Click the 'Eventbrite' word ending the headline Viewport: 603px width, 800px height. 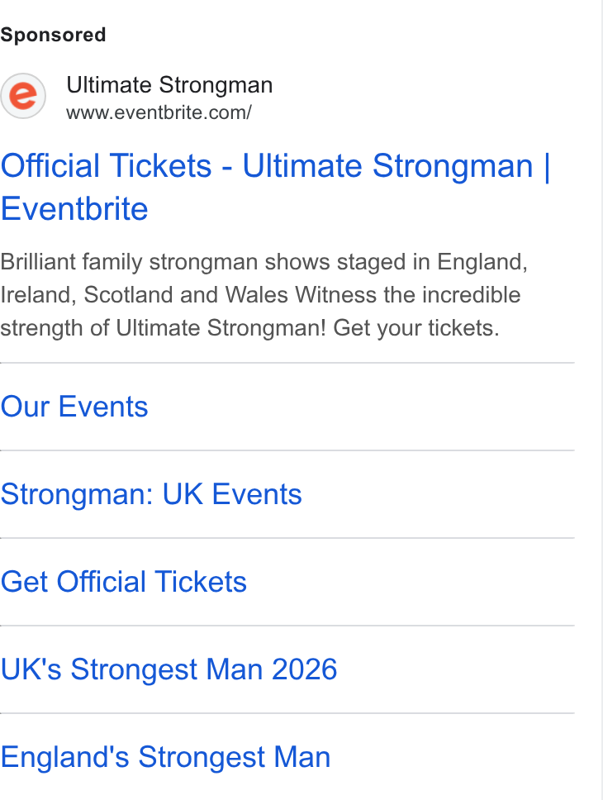(x=74, y=209)
